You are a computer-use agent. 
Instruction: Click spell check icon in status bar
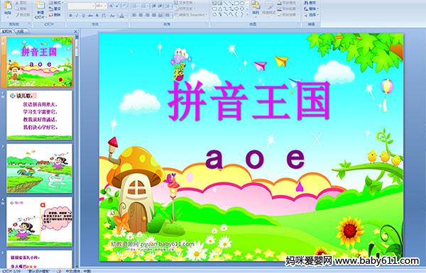(59, 271)
